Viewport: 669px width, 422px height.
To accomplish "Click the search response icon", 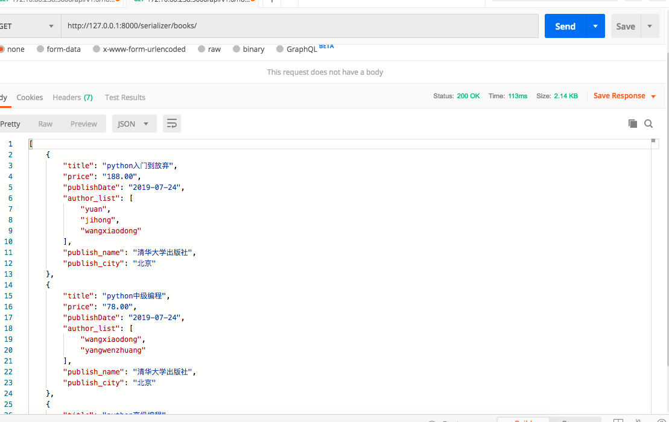I will tap(648, 124).
